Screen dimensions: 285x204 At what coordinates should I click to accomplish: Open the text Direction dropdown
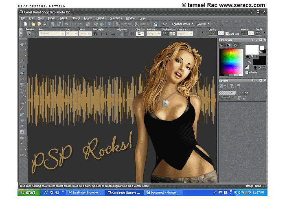point(140,34)
